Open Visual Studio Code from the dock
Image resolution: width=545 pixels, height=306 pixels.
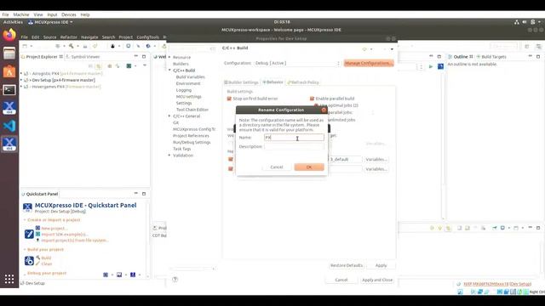click(x=9, y=126)
